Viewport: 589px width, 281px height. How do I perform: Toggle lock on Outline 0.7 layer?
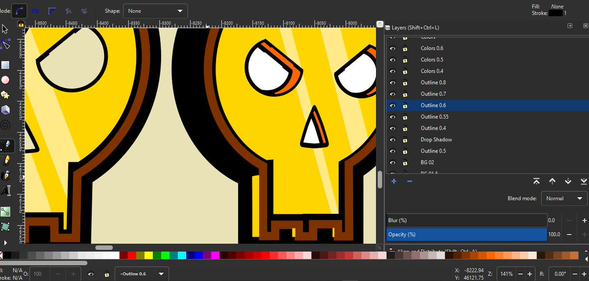(405, 94)
